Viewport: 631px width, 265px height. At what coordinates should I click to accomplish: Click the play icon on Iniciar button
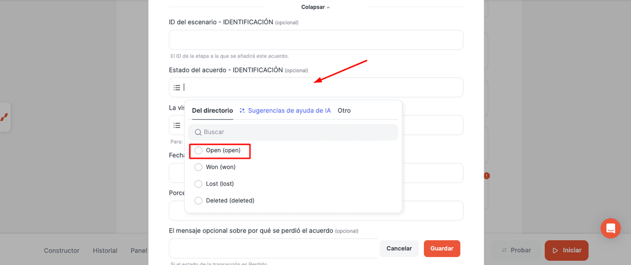555,250
